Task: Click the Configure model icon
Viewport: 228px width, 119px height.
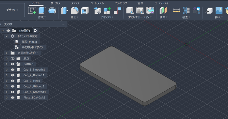Action: (x=130, y=10)
